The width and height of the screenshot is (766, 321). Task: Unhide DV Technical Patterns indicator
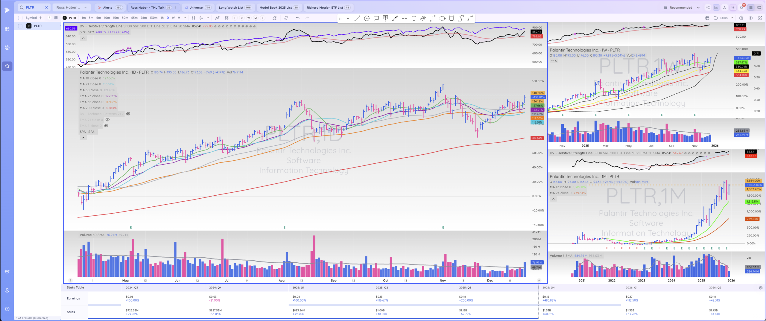128,114
